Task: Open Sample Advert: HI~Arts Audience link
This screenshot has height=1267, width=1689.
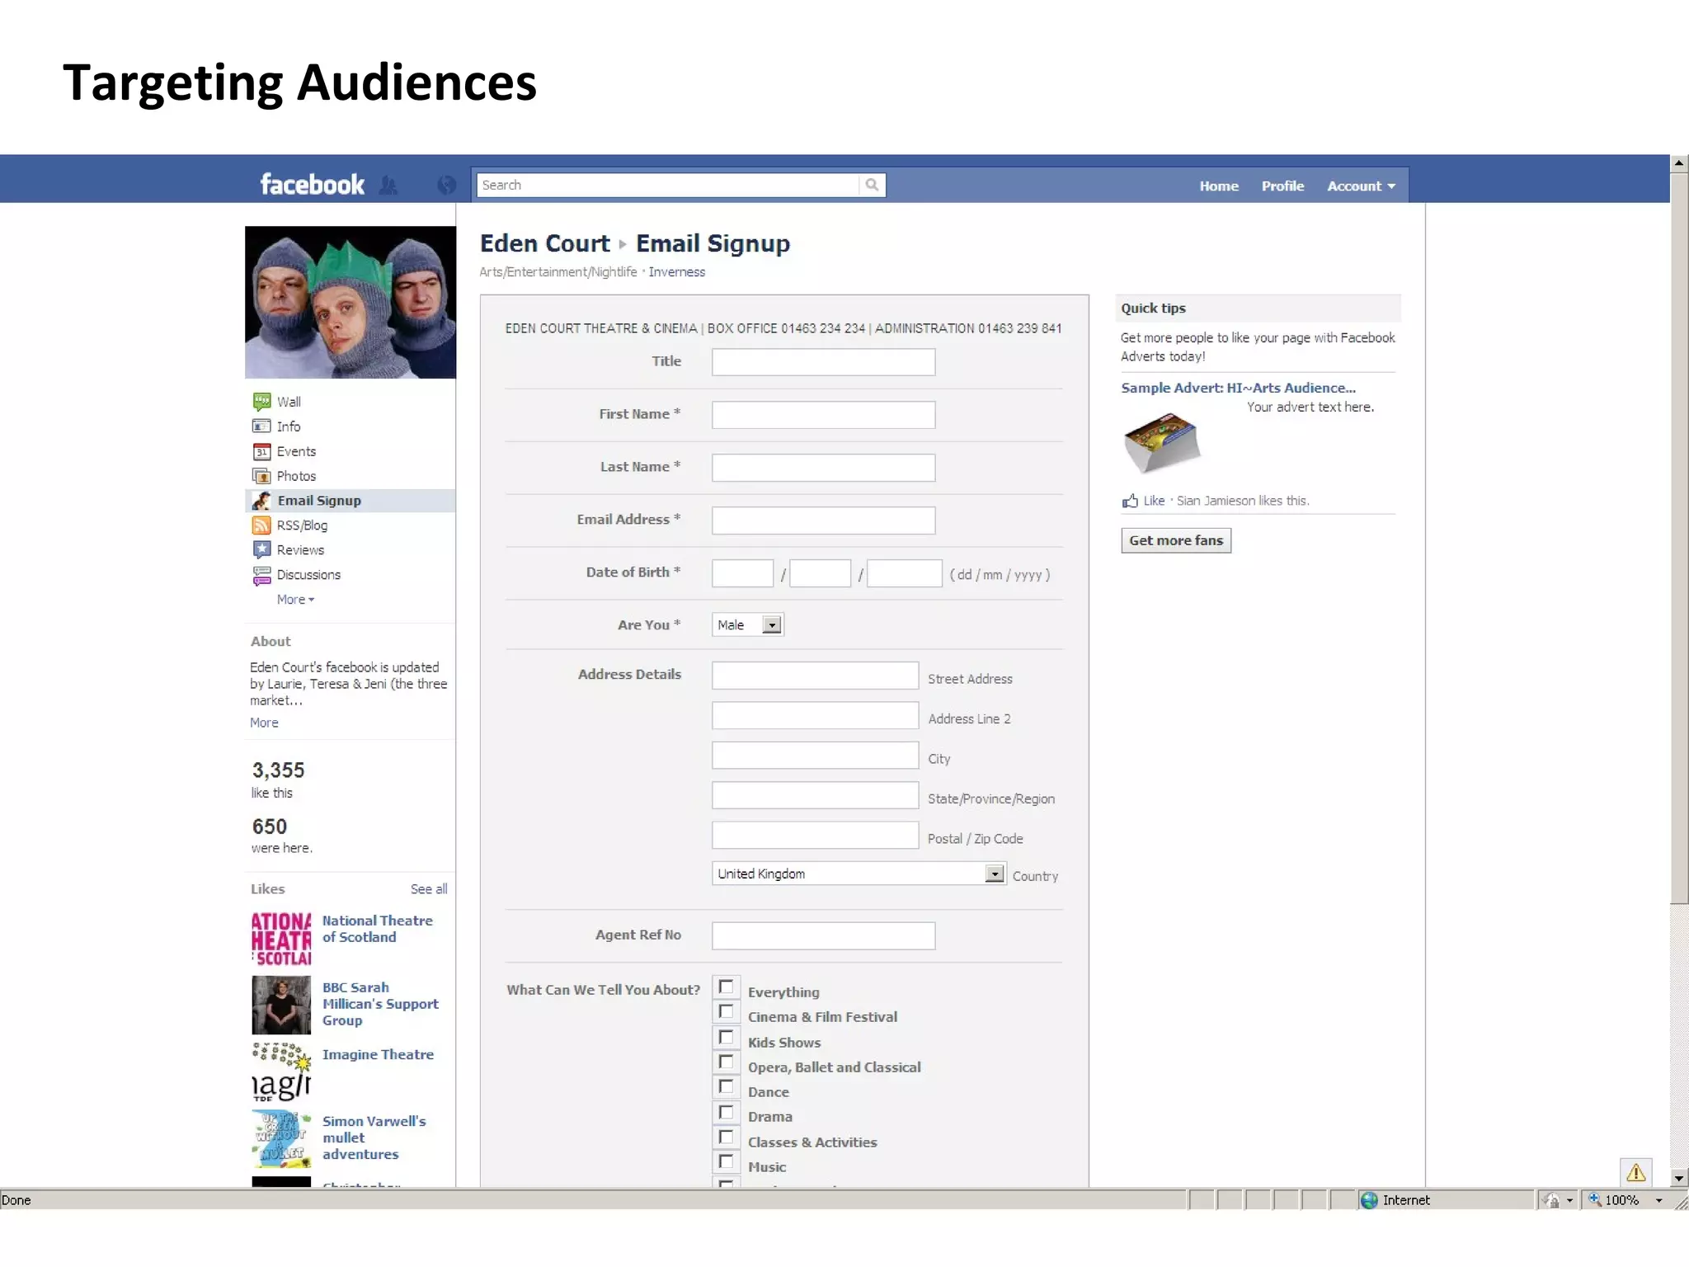Action: tap(1238, 388)
